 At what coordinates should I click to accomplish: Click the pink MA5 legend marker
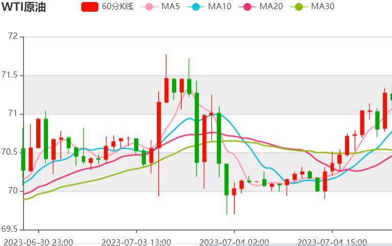point(149,7)
